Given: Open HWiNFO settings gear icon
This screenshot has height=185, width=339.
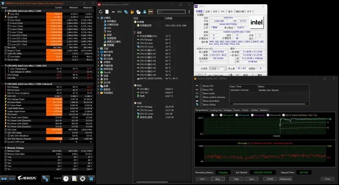Looking at the screenshot, I should [x=83, y=179].
